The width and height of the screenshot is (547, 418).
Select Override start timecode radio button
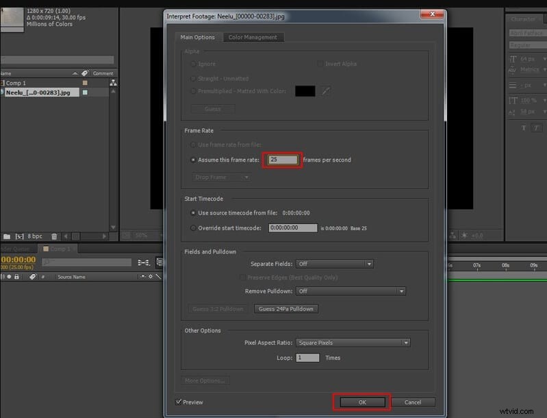193,228
